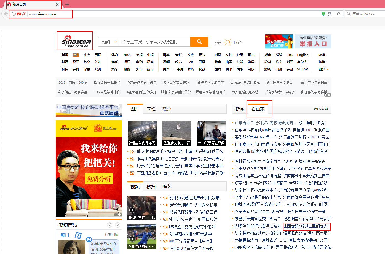Go to previous Sina product with left arrow

[109, 225]
